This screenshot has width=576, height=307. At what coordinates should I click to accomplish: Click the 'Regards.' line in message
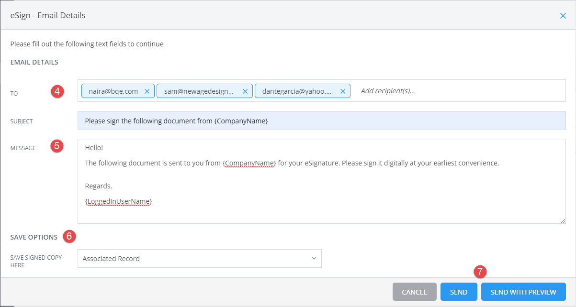(99, 186)
